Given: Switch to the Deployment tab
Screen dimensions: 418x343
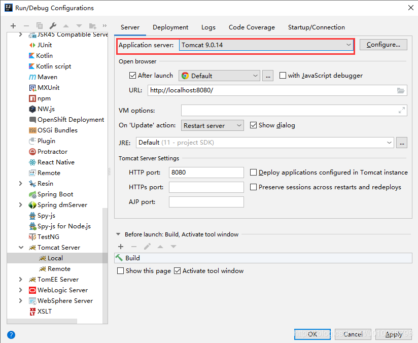Looking at the screenshot, I should tap(170, 27).
